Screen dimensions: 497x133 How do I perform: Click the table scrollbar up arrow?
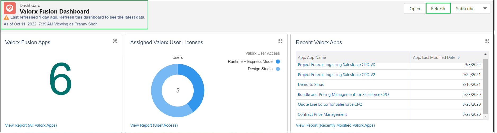pos(485,54)
